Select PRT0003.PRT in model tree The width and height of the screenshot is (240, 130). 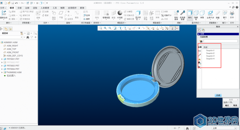click(x=13, y=66)
